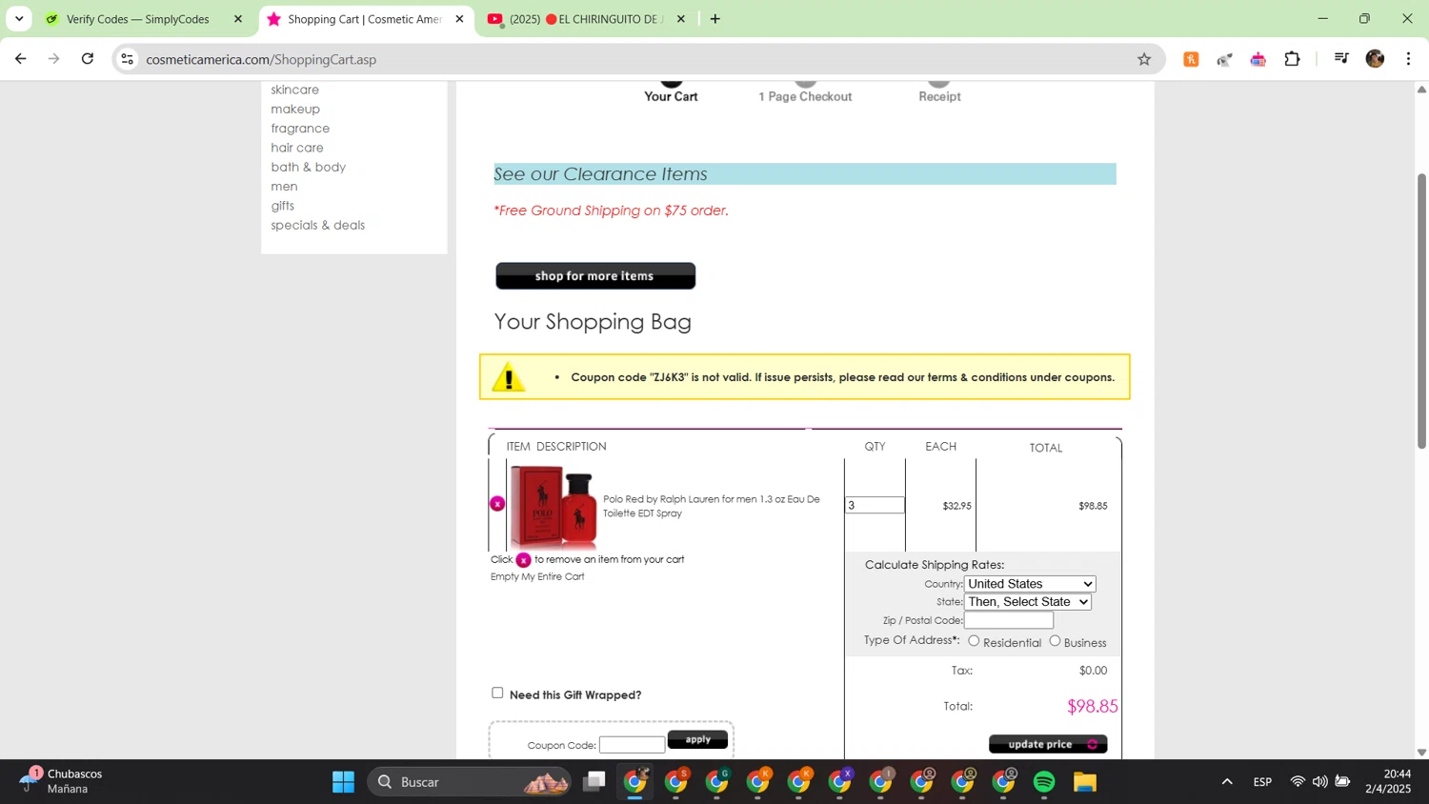The height and width of the screenshot is (804, 1429).
Task: Show hidden system tray icons
Action: [1227, 782]
